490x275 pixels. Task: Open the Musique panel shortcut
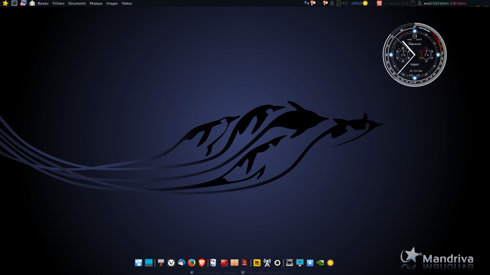[x=96, y=3]
